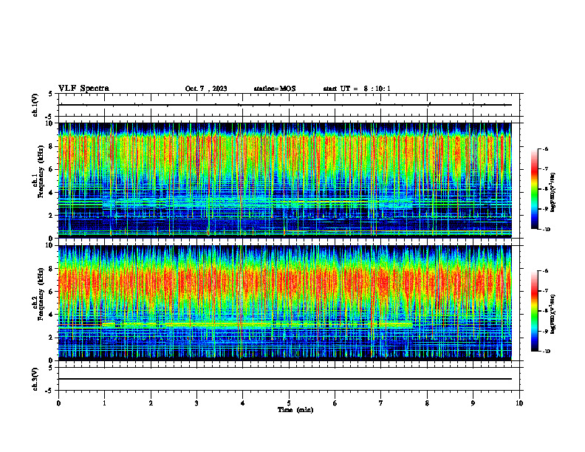
Task: Click the "8" tick on ch.1 frequency axis
Action: pos(52,146)
